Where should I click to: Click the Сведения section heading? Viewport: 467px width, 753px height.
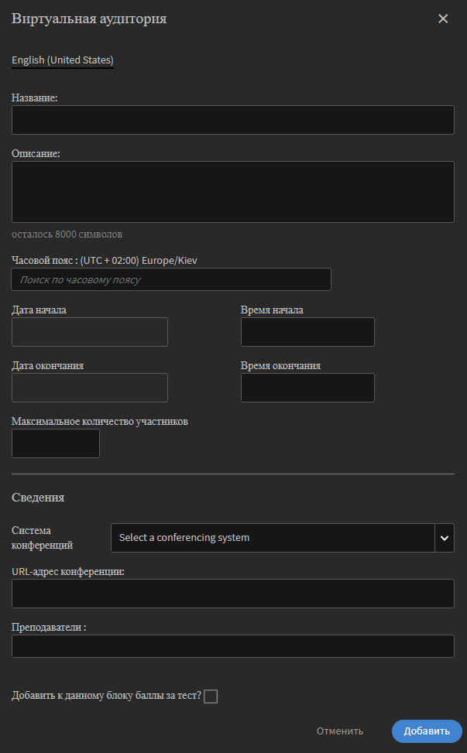[x=38, y=498]
